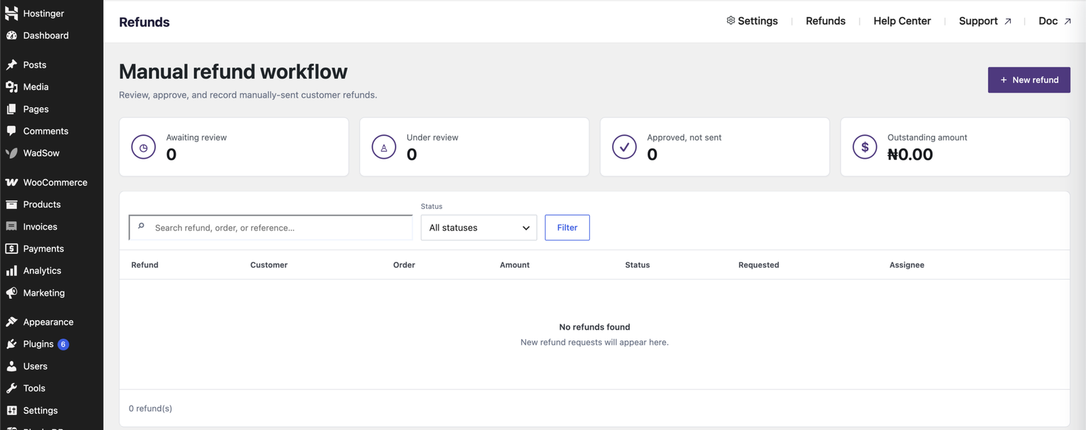The image size is (1086, 430).
Task: Click the Amount column header
Action: 514,265
